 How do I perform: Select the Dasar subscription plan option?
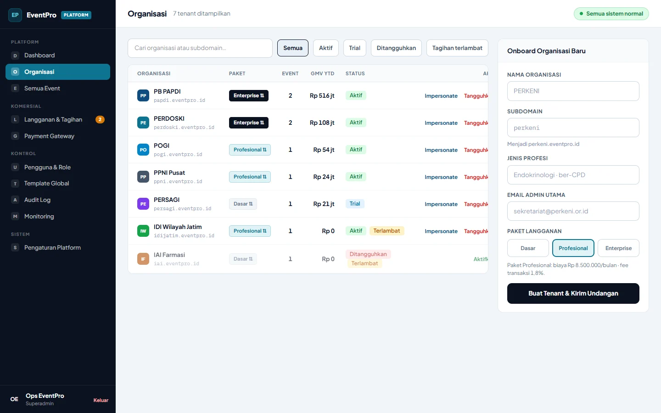[x=528, y=248]
